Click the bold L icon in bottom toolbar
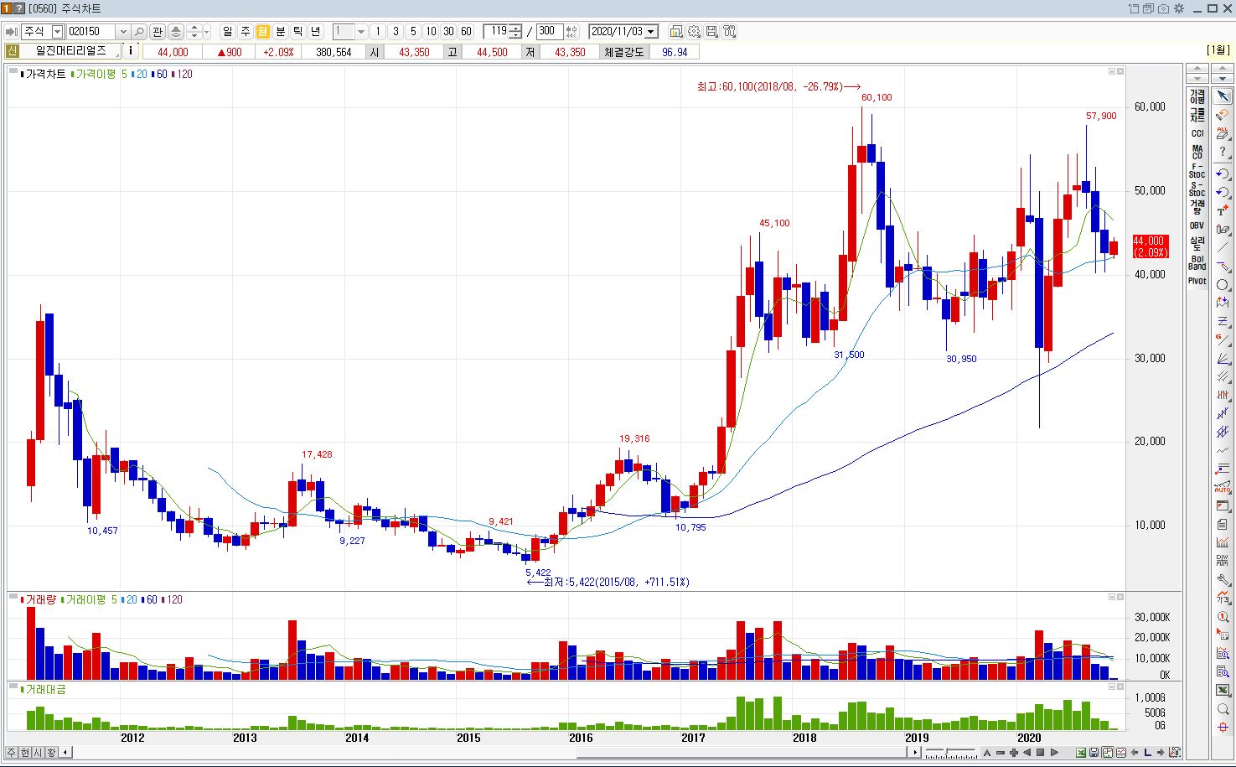 pyautogui.click(x=1147, y=753)
